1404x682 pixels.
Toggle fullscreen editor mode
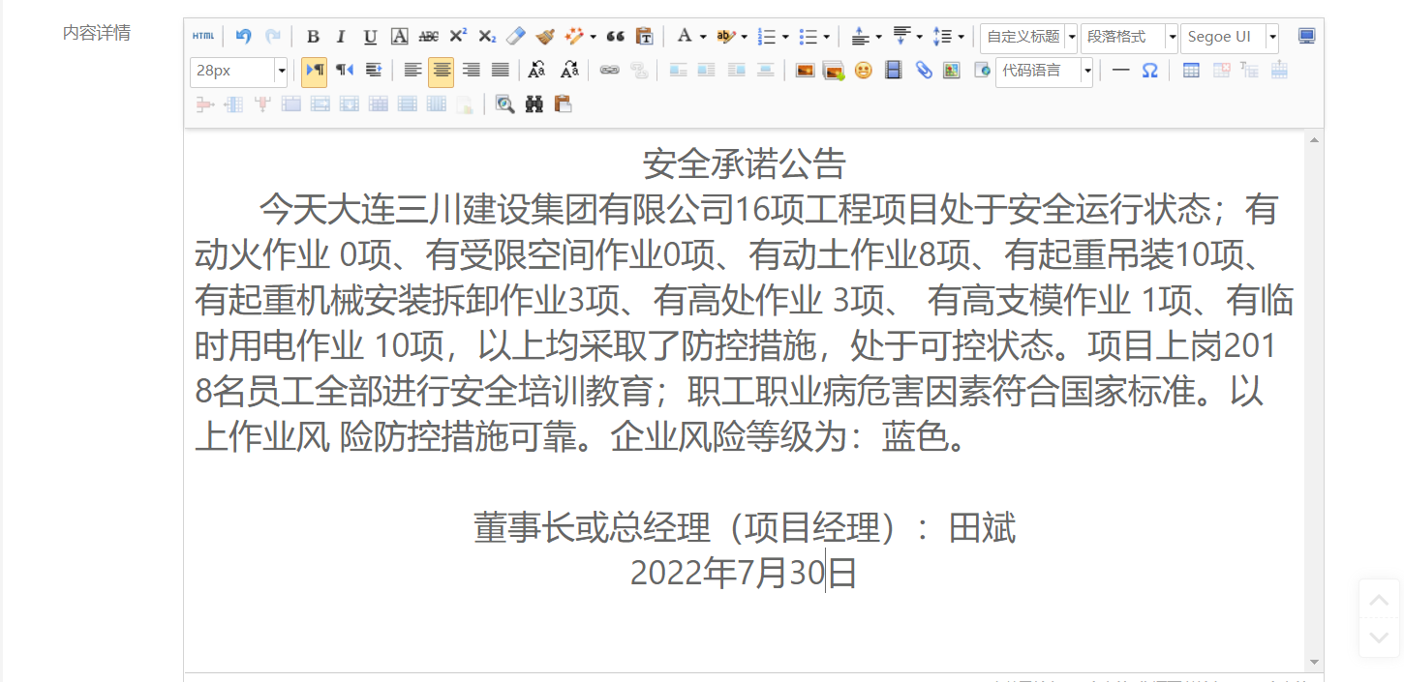click(1307, 37)
